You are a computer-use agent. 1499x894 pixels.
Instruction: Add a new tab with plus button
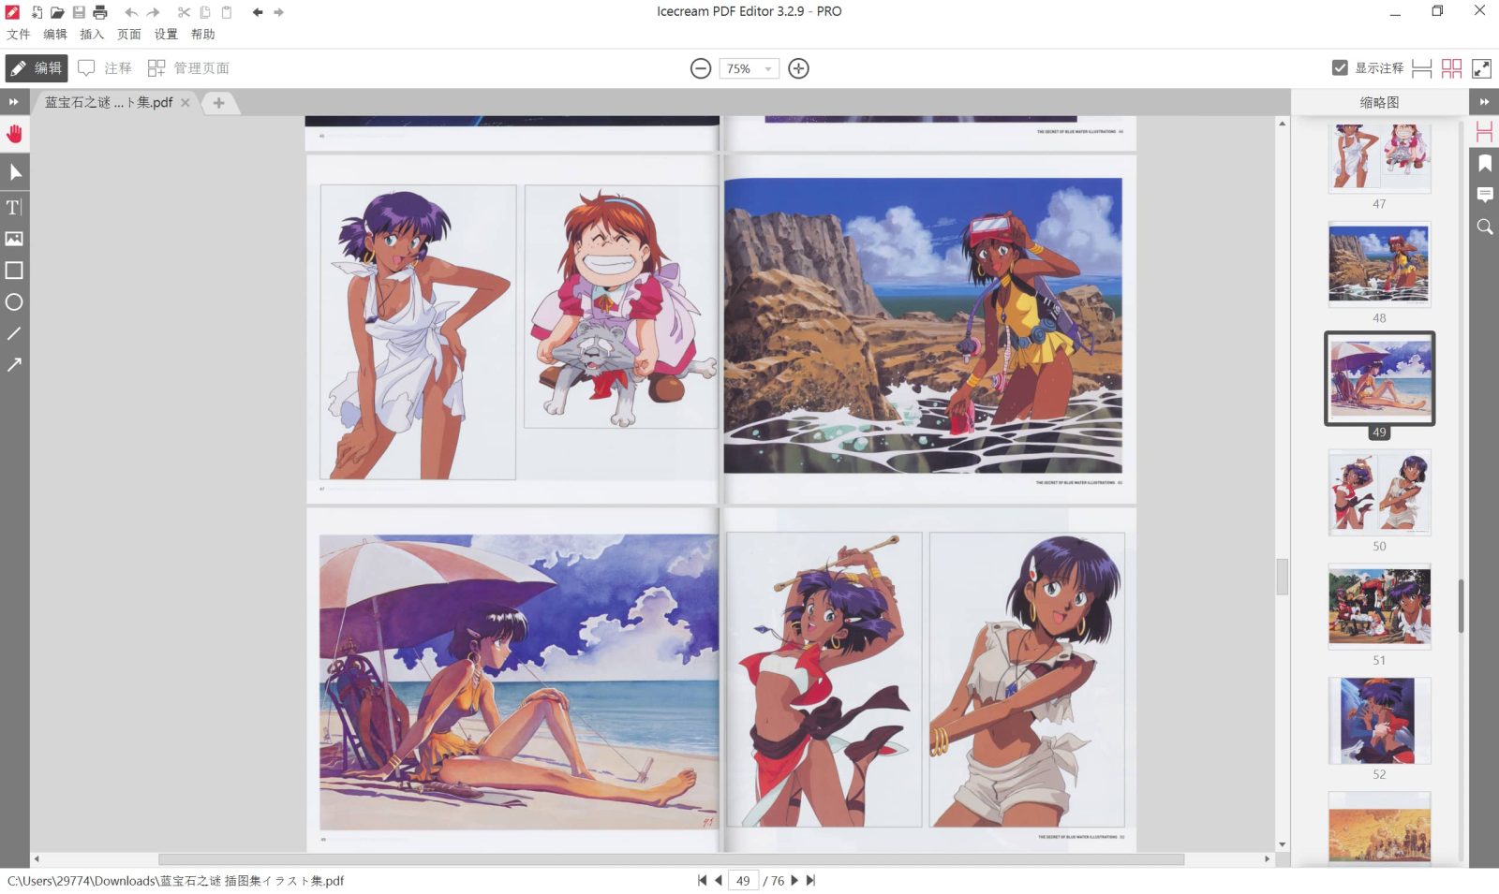[x=218, y=103]
